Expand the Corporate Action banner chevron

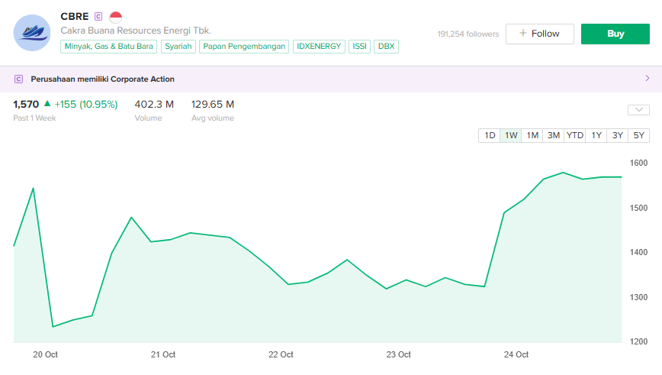click(x=648, y=79)
